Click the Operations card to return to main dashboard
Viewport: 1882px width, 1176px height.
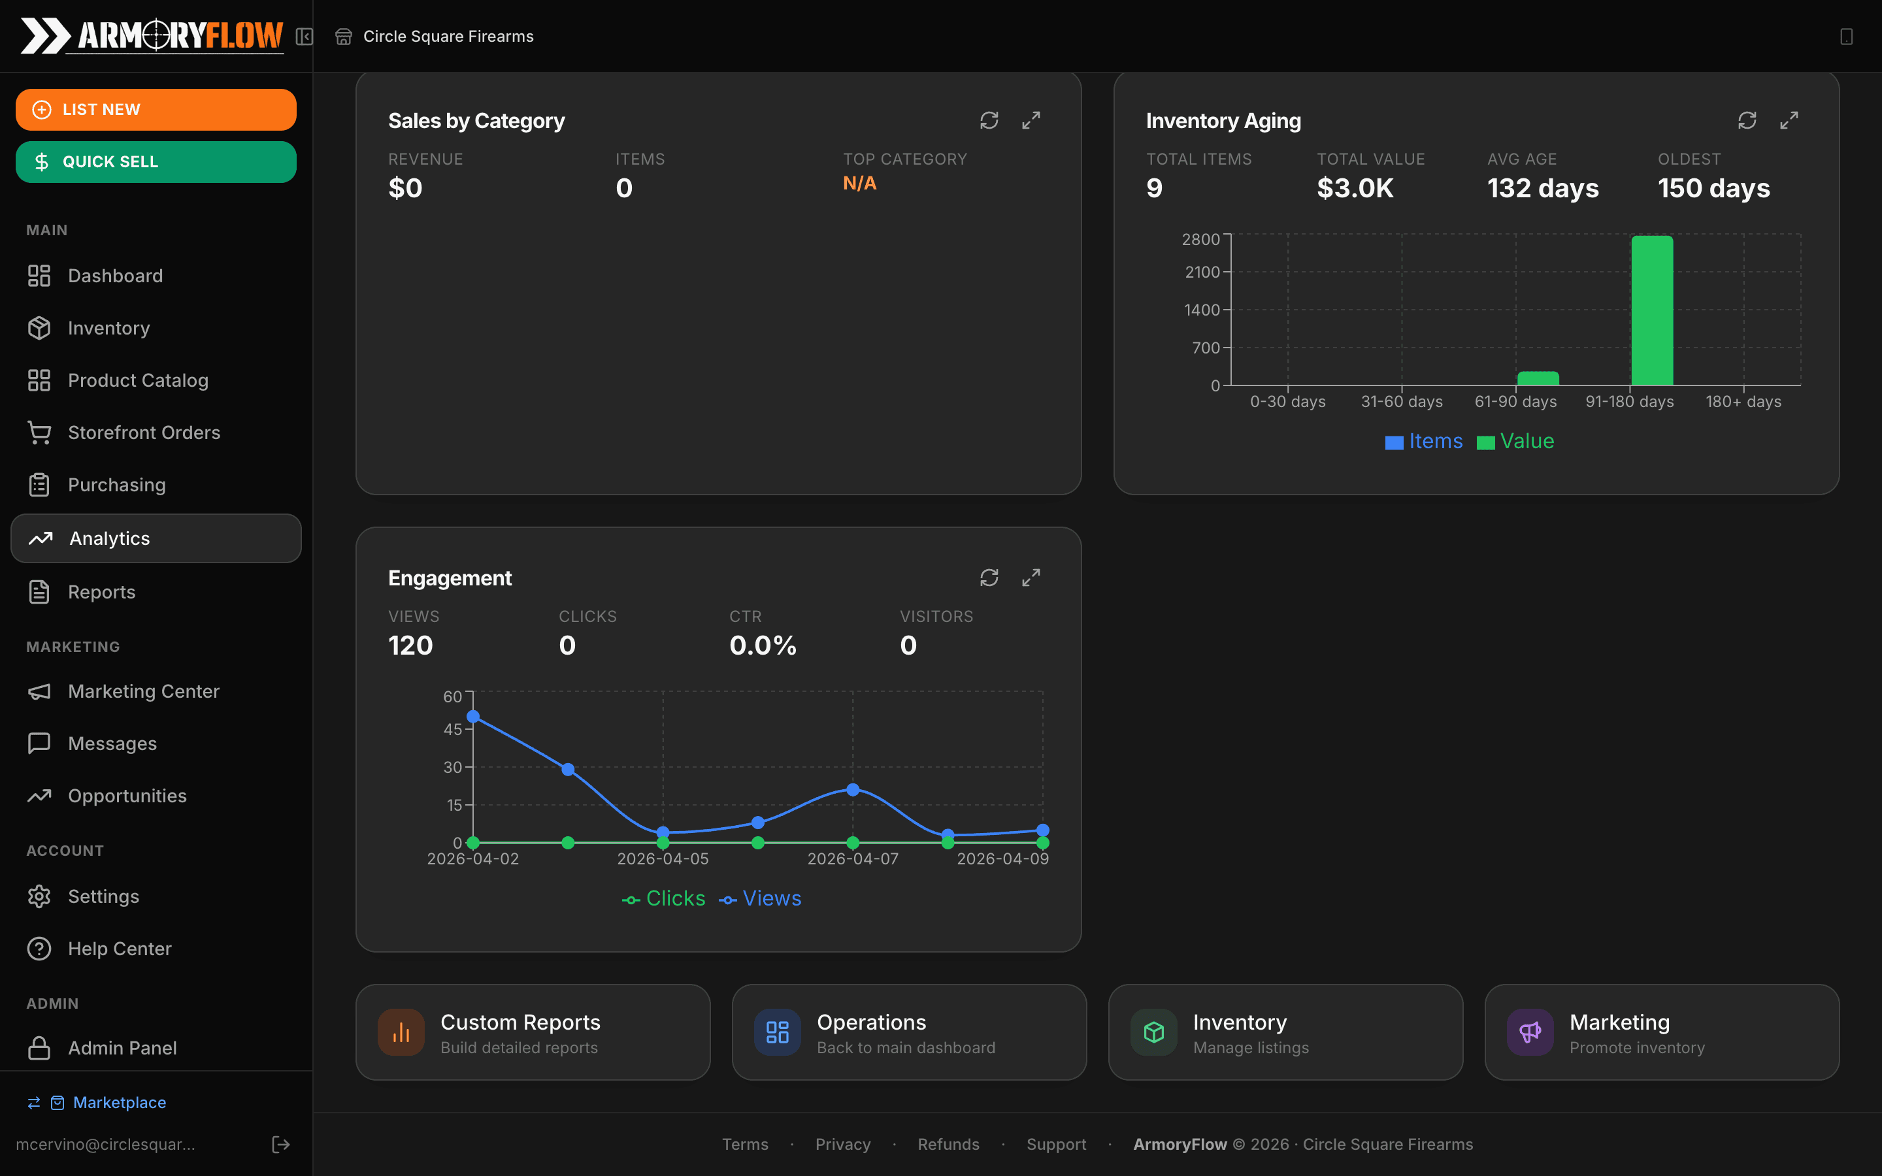coord(908,1032)
